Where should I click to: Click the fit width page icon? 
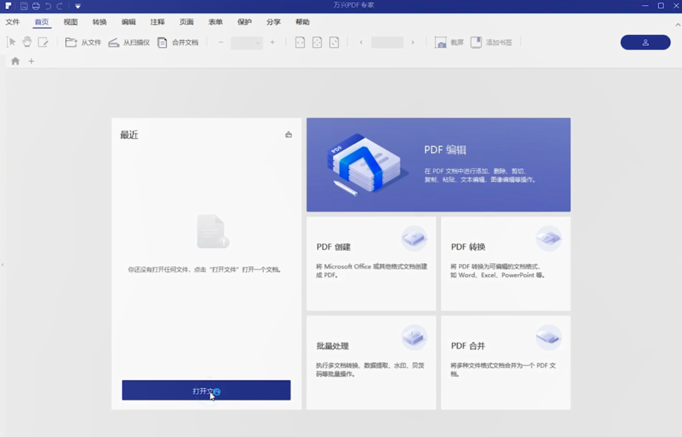(x=300, y=42)
